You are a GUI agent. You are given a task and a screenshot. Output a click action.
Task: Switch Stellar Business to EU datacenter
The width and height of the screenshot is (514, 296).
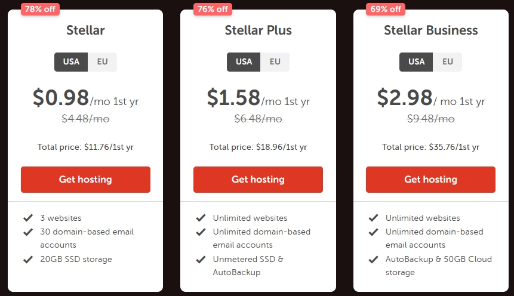447,62
